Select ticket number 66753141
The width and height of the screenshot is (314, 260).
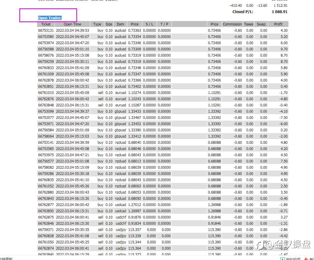pos(46,142)
